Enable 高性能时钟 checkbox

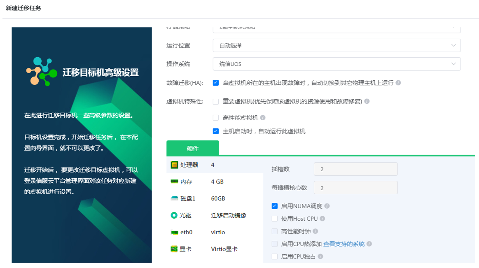(274, 231)
